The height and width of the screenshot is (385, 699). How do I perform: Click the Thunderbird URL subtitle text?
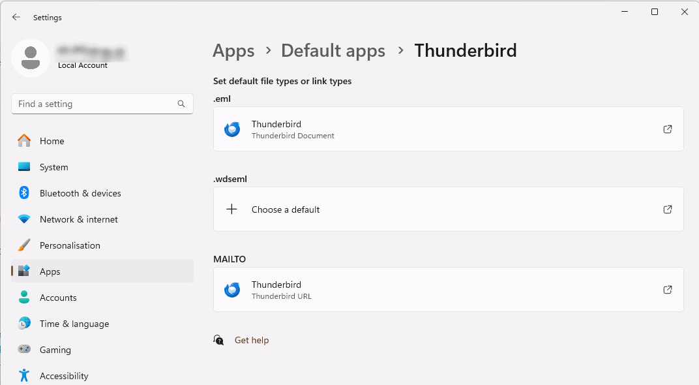tap(281, 296)
